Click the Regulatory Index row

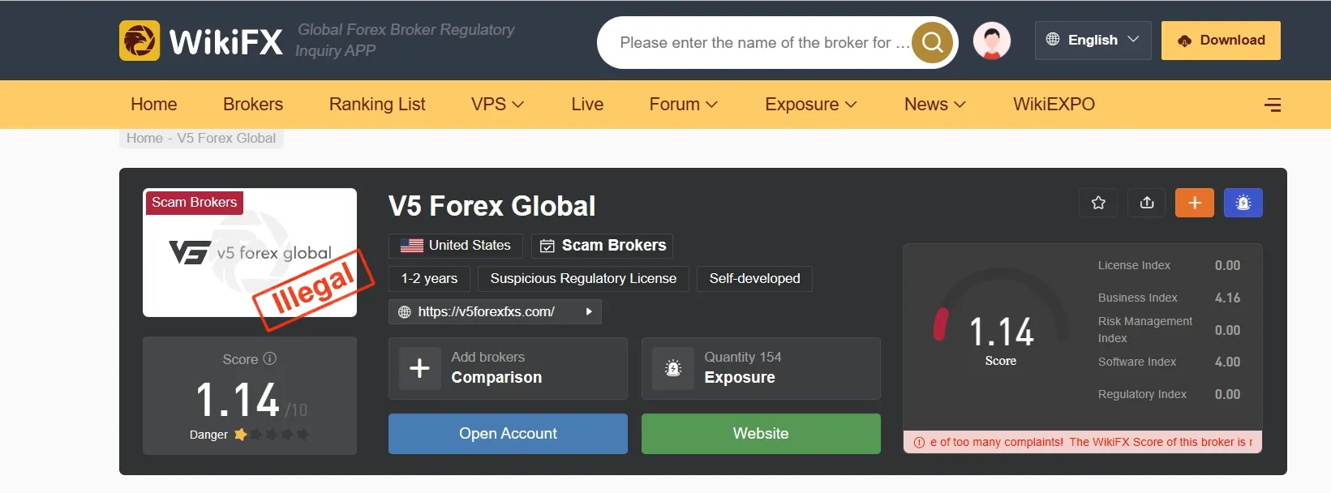pyautogui.click(x=1169, y=394)
